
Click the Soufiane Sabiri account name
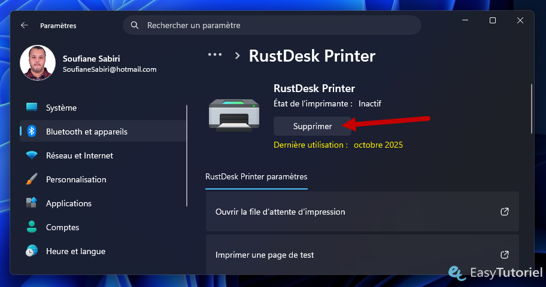(91, 59)
